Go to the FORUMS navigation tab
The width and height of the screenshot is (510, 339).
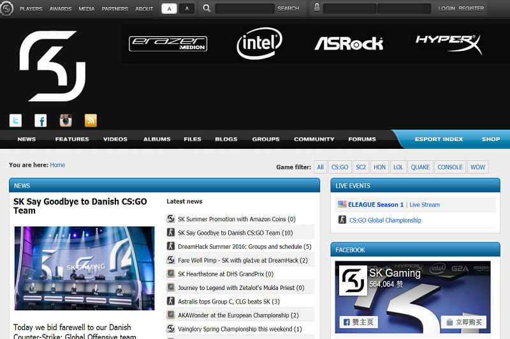pos(362,139)
